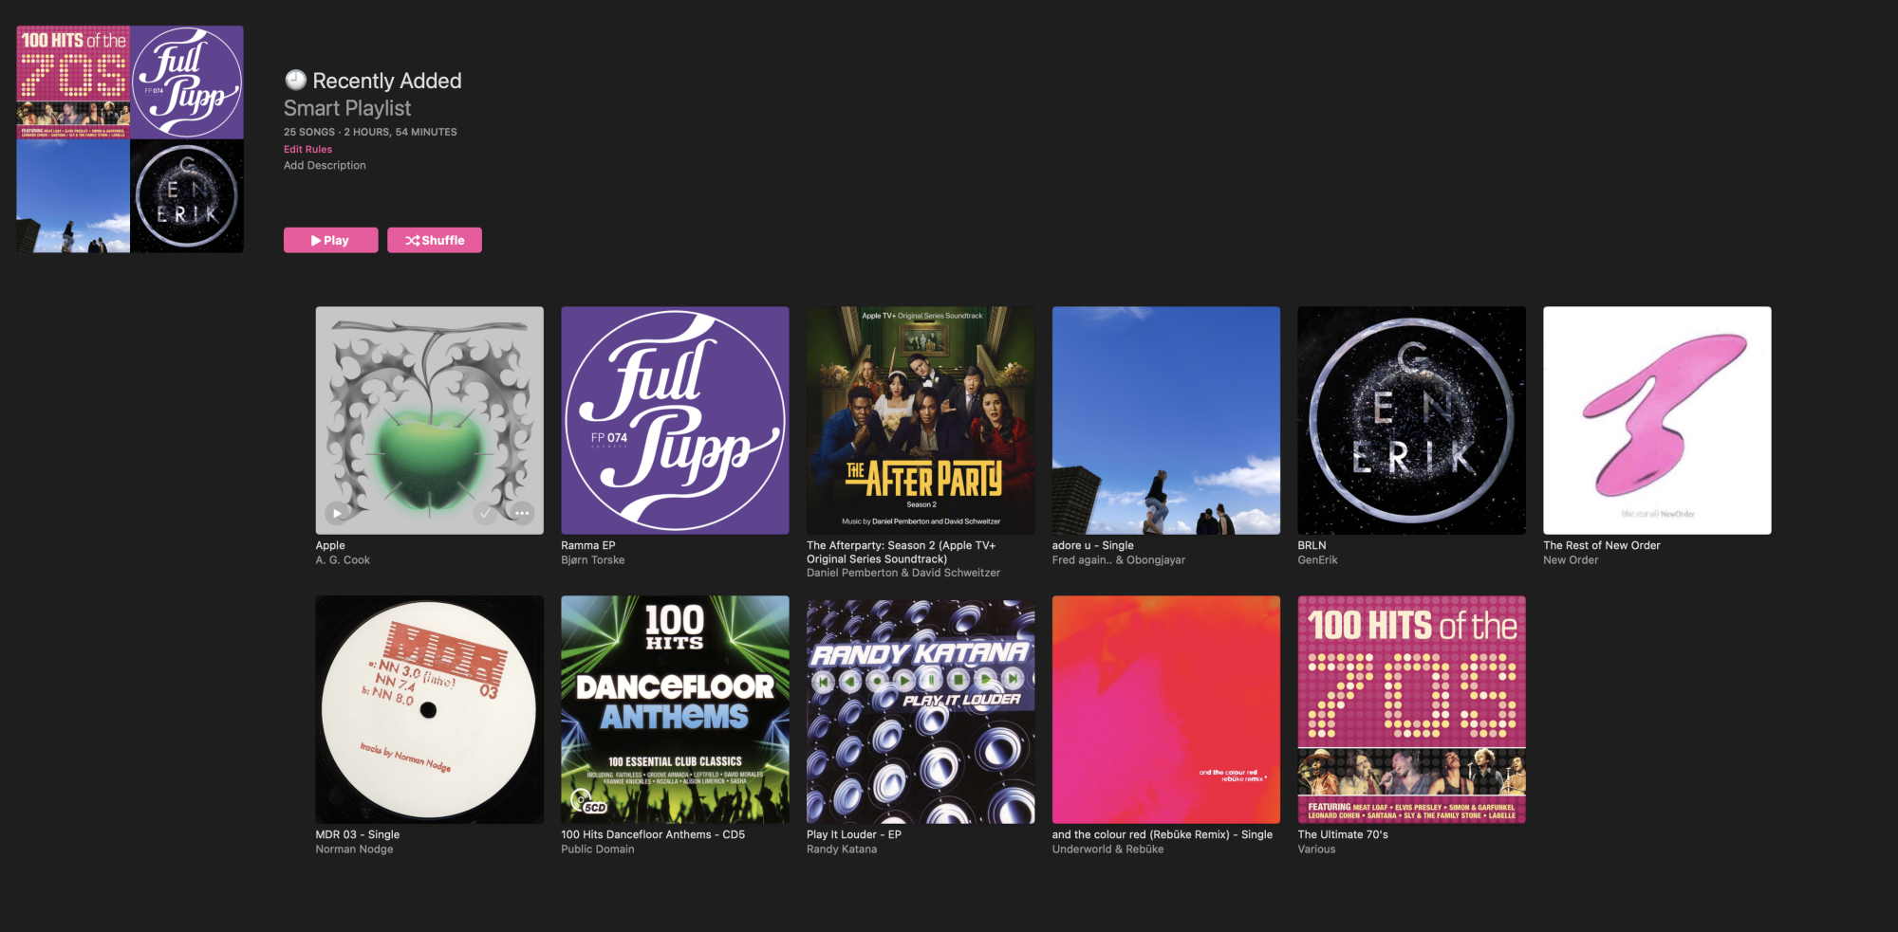The height and width of the screenshot is (932, 1898).
Task: Open the Full Pupp Ramma EP cover in the grid
Action: 675,420
